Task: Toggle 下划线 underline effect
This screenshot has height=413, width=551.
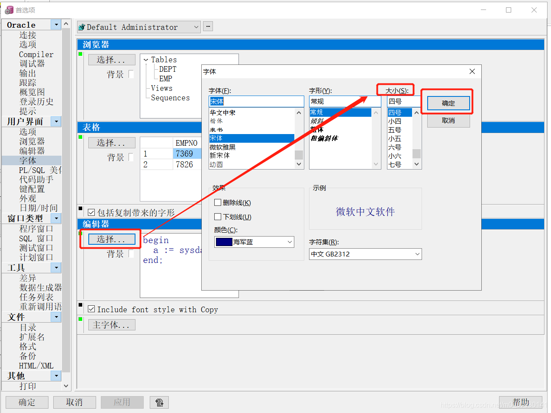Action: [x=218, y=217]
